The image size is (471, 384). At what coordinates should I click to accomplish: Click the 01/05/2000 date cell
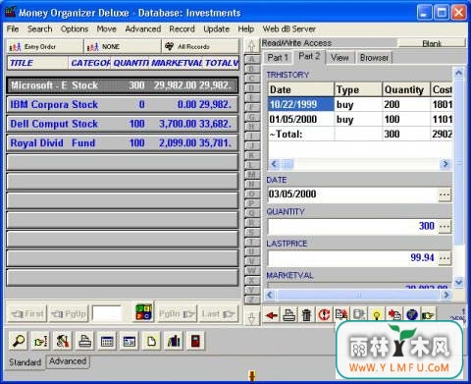point(301,119)
